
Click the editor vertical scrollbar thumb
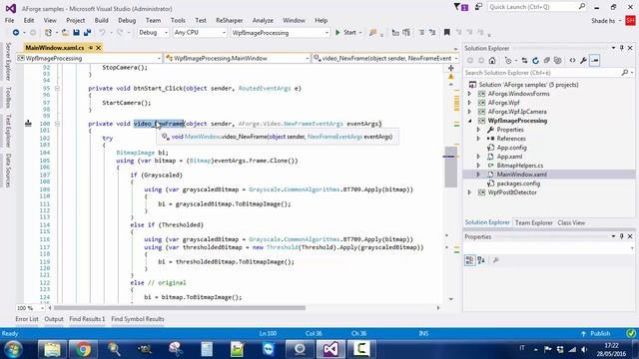click(x=450, y=167)
